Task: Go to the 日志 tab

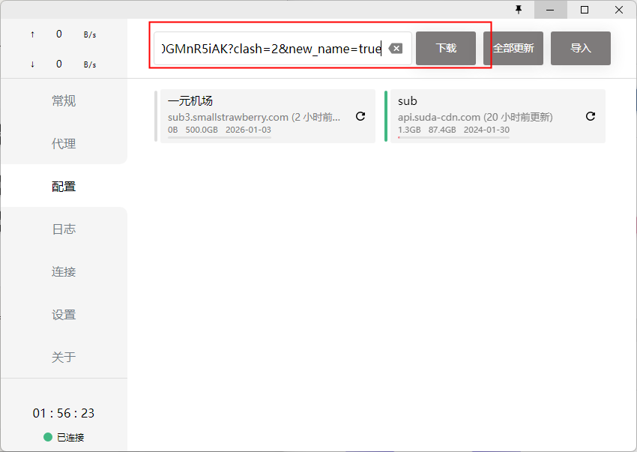Action: pyautogui.click(x=64, y=229)
